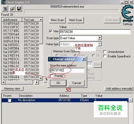134x124 pixels.
Task: Cancel the Change address dialog
Action: pos(76,83)
